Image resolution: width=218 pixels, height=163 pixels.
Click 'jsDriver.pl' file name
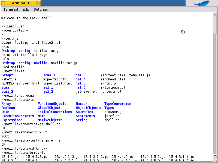pos(86,92)
